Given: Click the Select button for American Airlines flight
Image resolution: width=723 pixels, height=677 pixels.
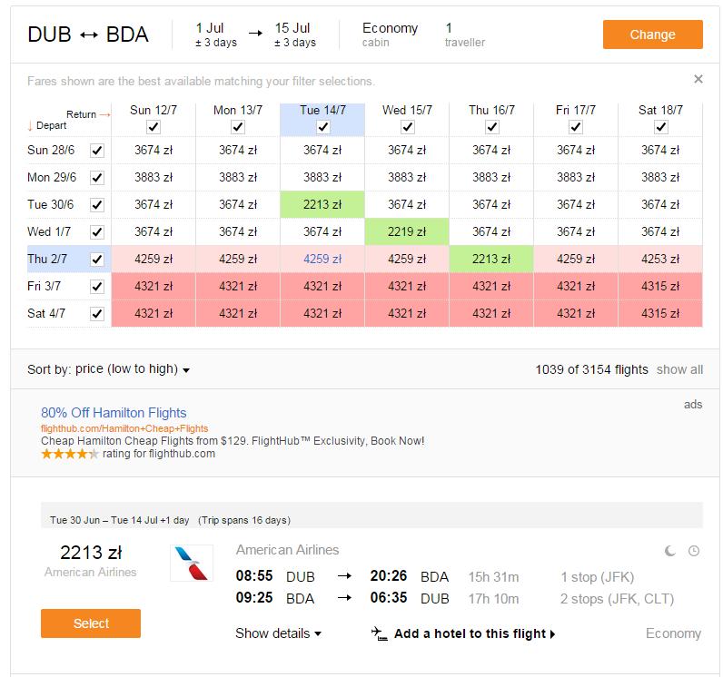Looking at the screenshot, I should [x=91, y=623].
